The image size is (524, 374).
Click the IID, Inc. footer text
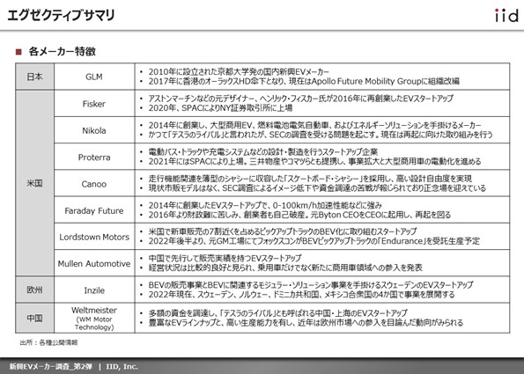122,366
